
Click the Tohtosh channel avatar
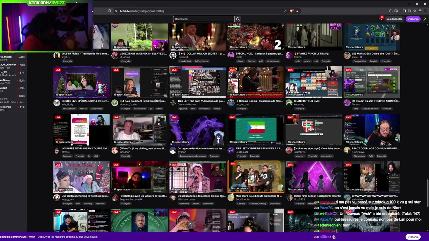pyautogui.click(x=347, y=103)
